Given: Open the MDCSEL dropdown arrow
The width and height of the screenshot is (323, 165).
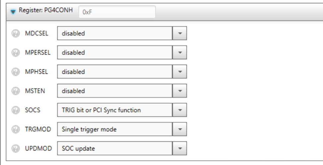Looking at the screenshot, I should pos(180,33).
